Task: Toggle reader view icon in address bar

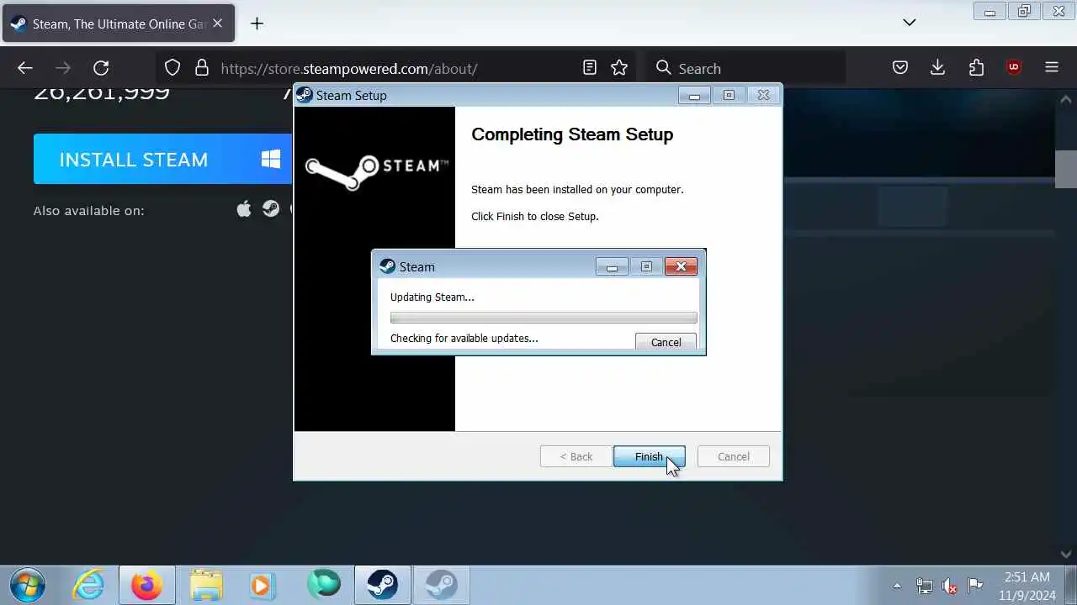Action: (x=590, y=68)
